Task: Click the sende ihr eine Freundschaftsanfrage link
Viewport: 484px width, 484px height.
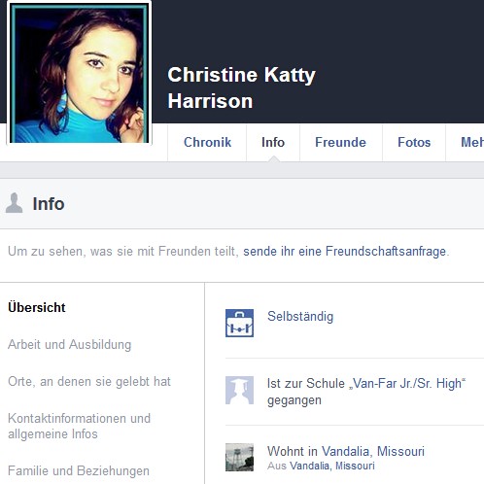Action: (345, 252)
